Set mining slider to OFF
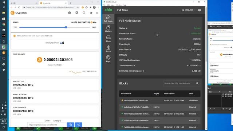 pos(15,27)
